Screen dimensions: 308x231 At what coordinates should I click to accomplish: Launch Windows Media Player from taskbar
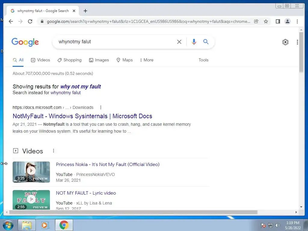45,225
